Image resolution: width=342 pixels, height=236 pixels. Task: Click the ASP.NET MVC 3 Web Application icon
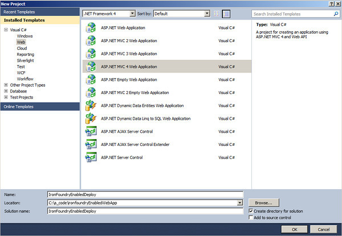91,54
